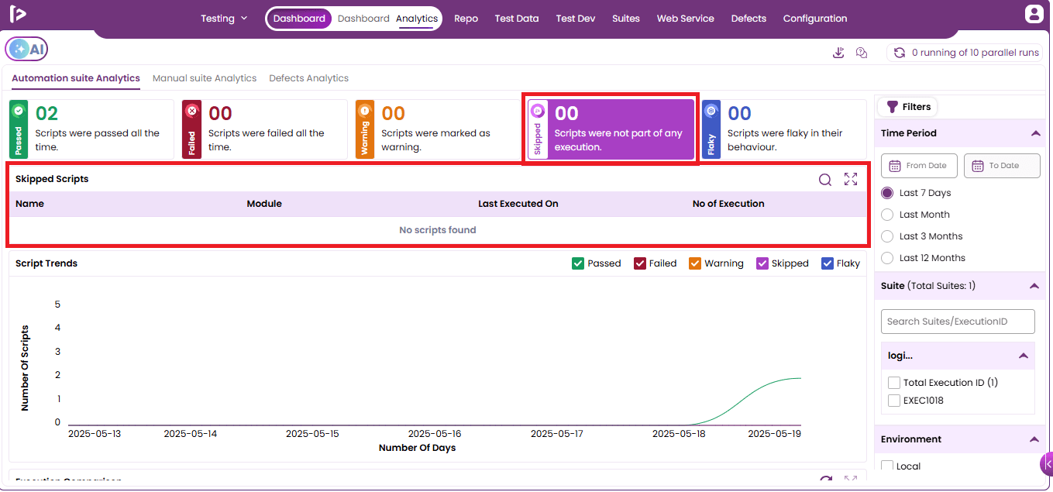
Task: Click the To Date calendar icon
Action: click(x=978, y=165)
